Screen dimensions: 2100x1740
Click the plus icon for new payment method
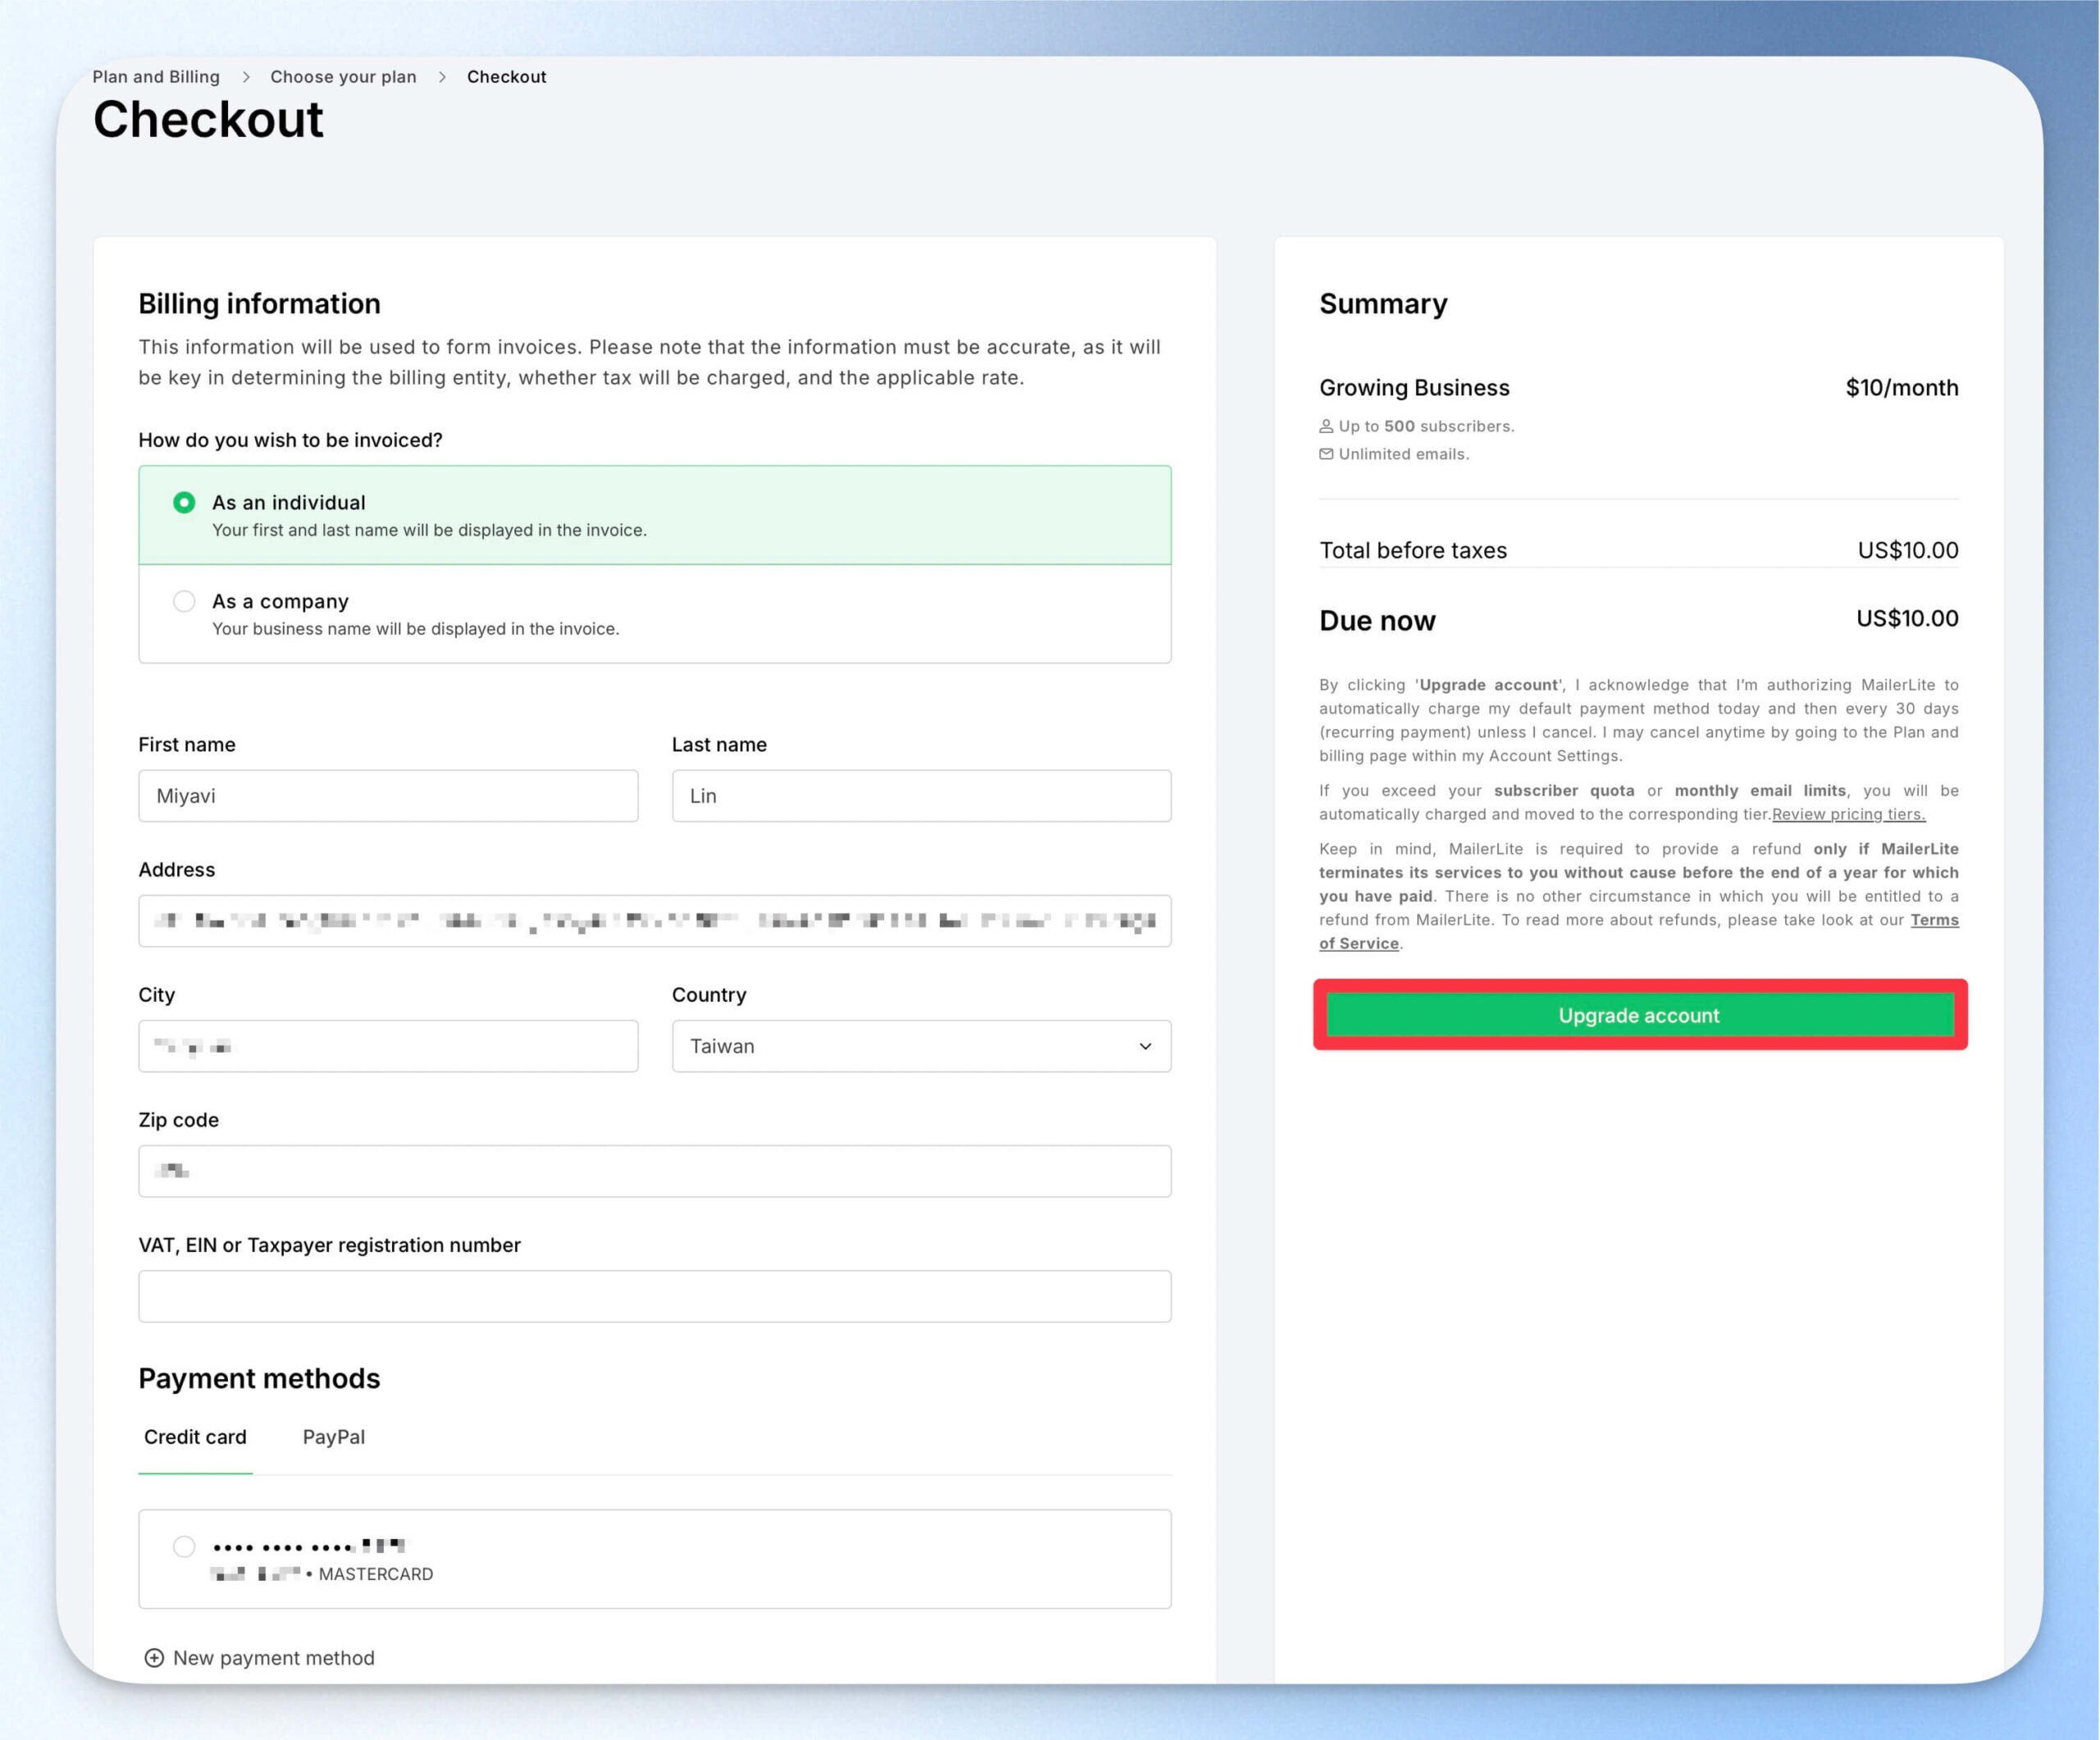click(x=154, y=1658)
